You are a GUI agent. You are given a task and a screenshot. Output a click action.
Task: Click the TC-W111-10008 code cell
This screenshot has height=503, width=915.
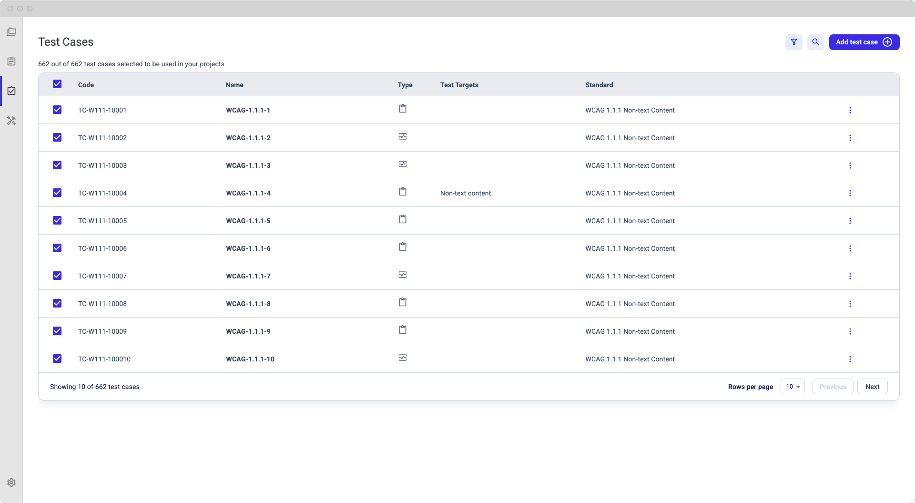(102, 304)
